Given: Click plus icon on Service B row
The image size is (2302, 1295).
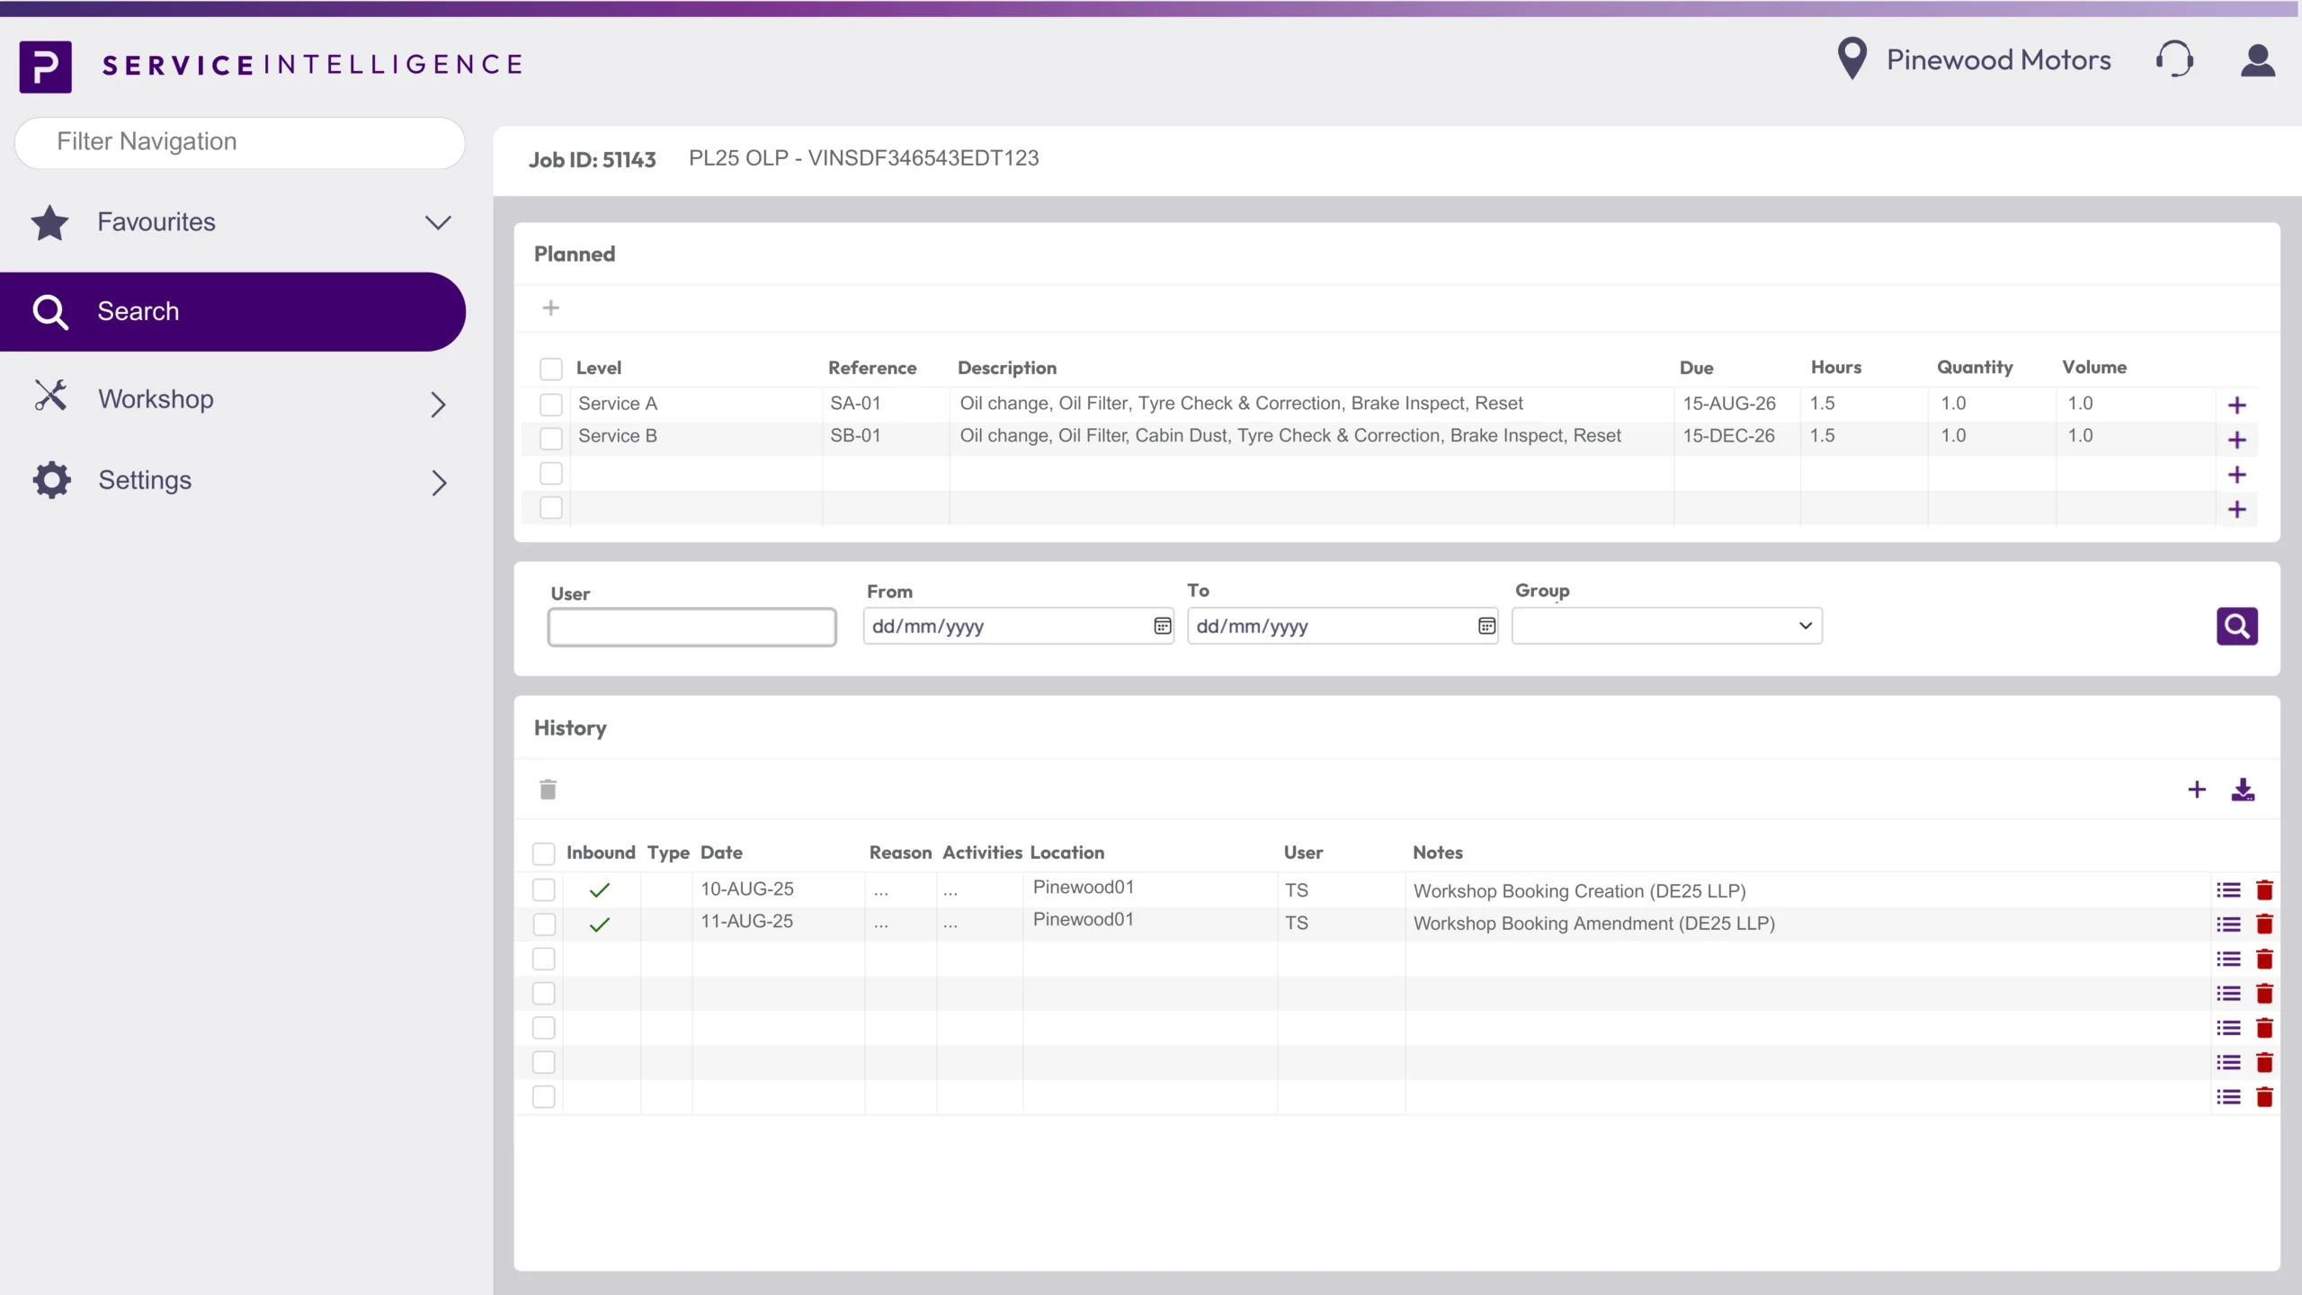Looking at the screenshot, I should click(2237, 440).
